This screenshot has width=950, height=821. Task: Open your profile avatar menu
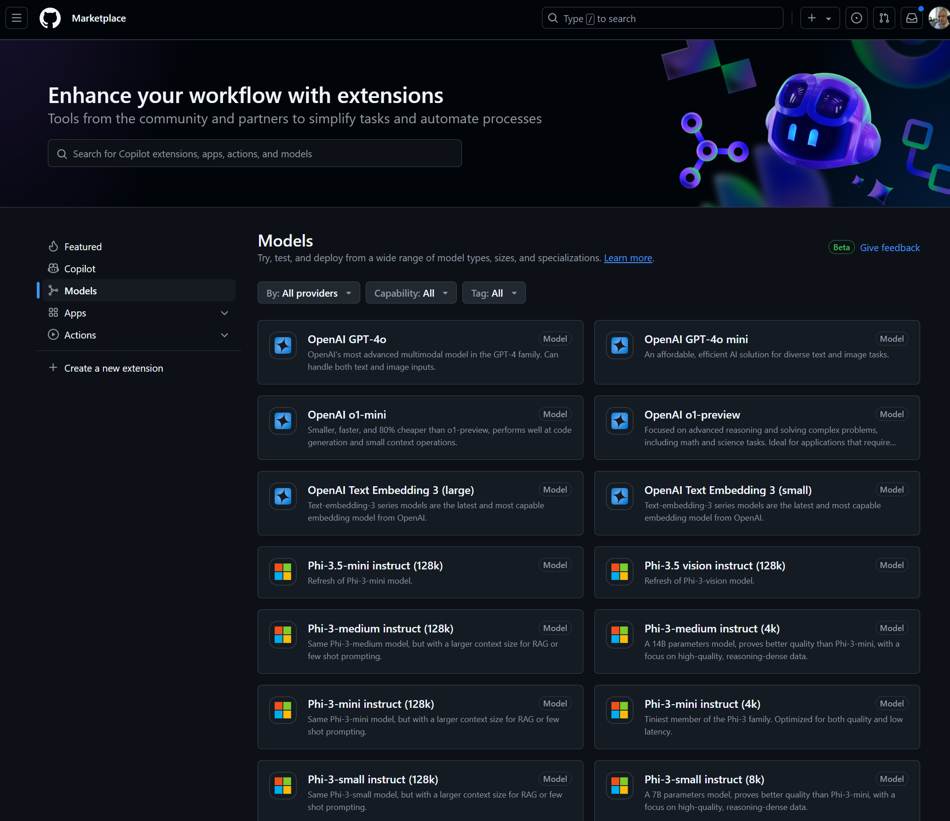click(x=938, y=18)
